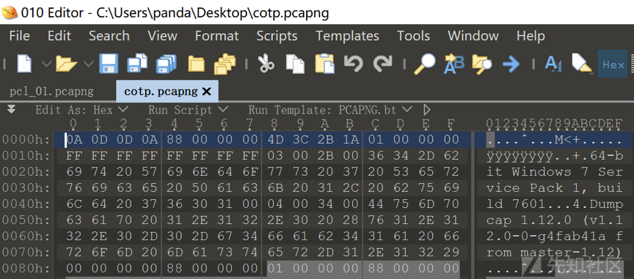This screenshot has height=279, width=634.
Task: Click the Highlight marker icon
Action: (582, 64)
